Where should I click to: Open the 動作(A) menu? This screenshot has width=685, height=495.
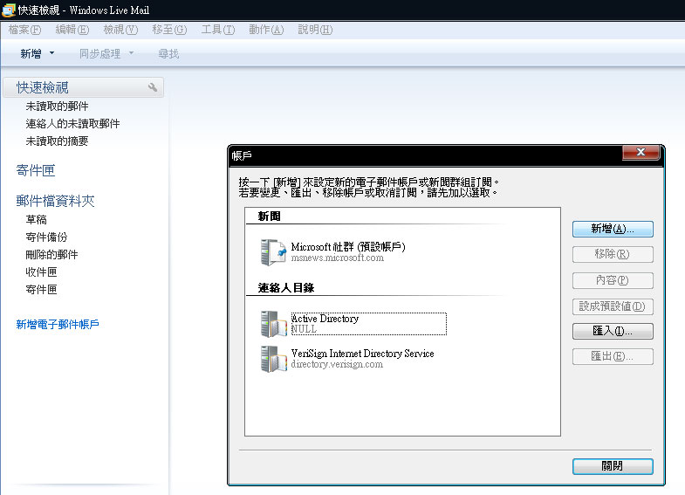[x=266, y=30]
